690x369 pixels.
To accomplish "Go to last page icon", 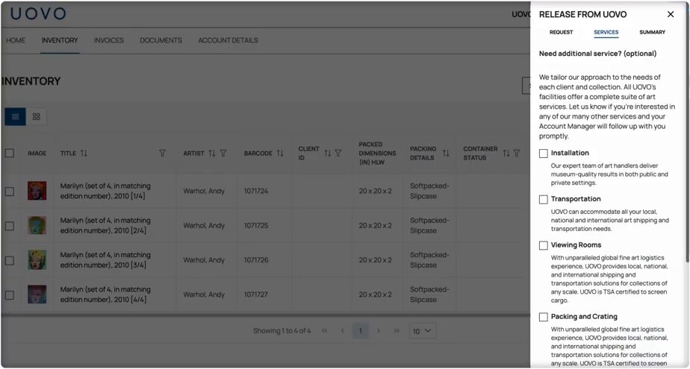I will coord(397,331).
